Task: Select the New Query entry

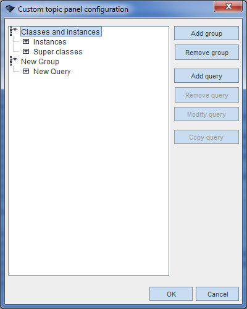Action: [52, 72]
